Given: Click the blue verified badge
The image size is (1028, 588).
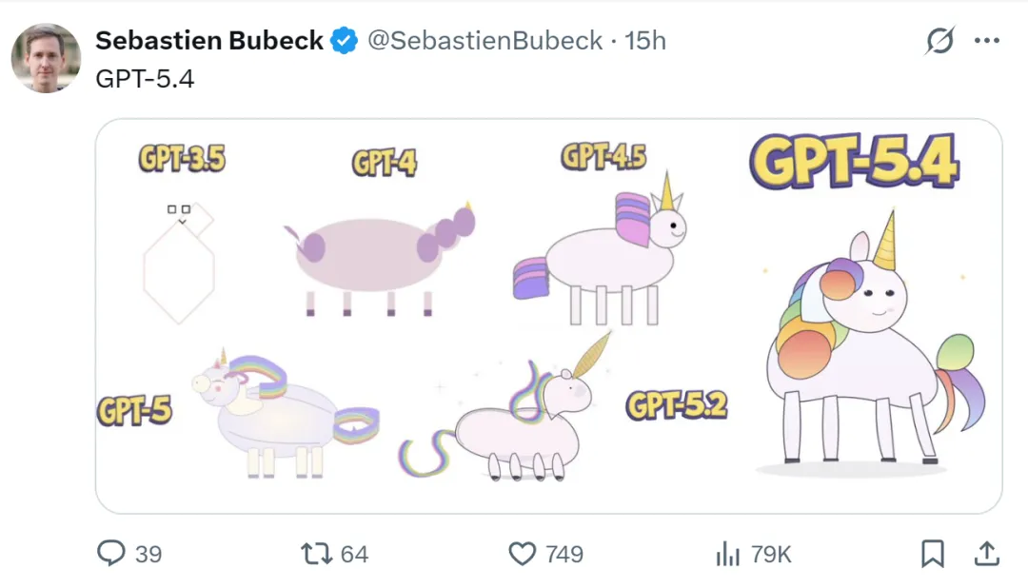Looking at the screenshot, I should (x=344, y=41).
